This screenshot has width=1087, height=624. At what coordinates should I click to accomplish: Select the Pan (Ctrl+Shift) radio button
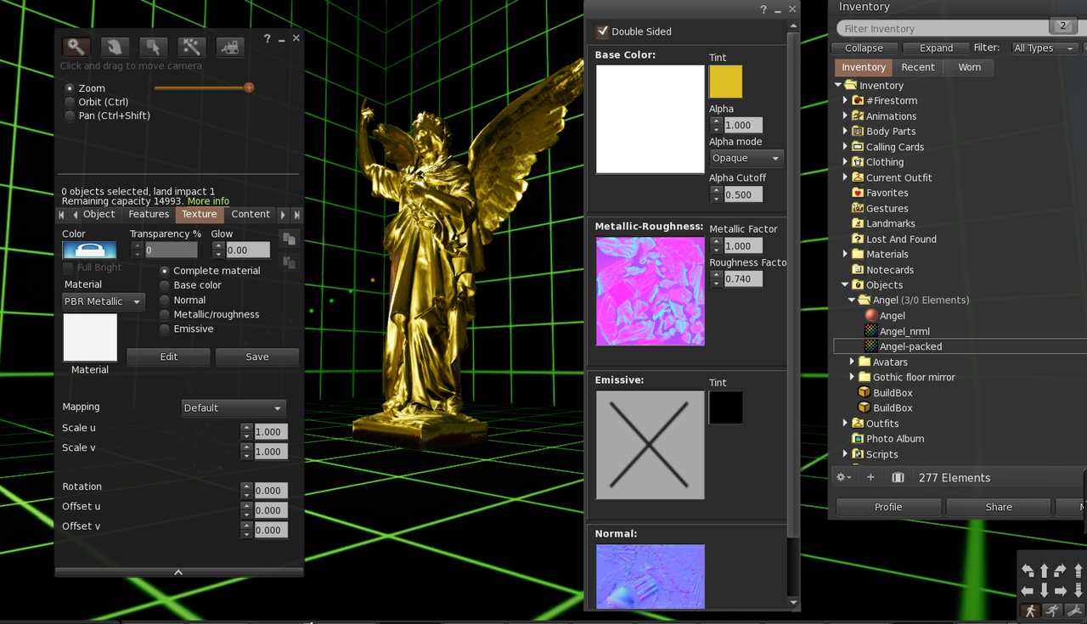click(x=70, y=115)
